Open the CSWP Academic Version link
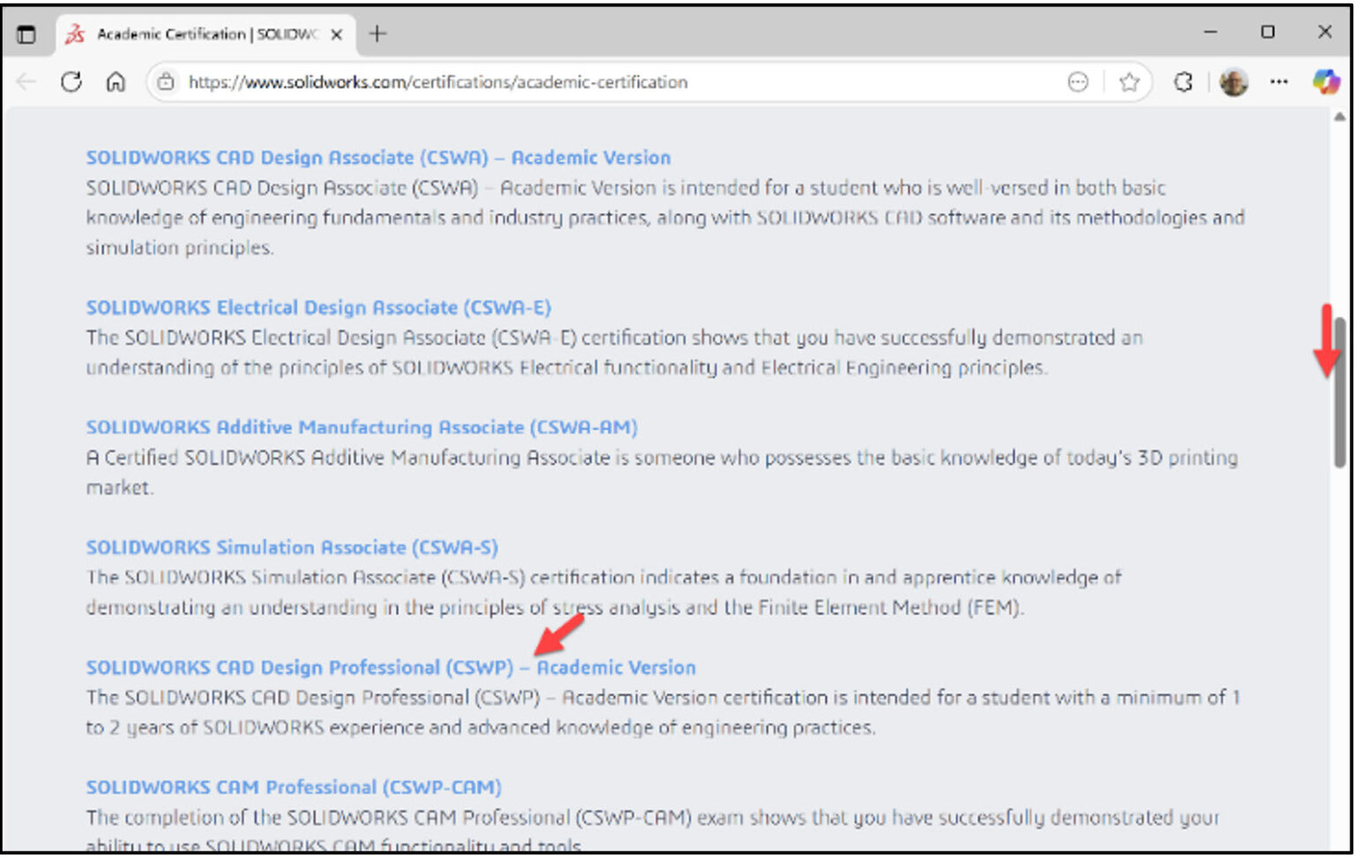Image resolution: width=1355 pixels, height=857 pixels. [390, 667]
